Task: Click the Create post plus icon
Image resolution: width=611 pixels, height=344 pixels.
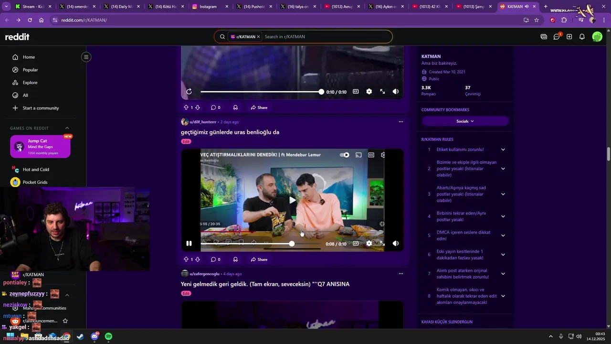Action: point(569,37)
